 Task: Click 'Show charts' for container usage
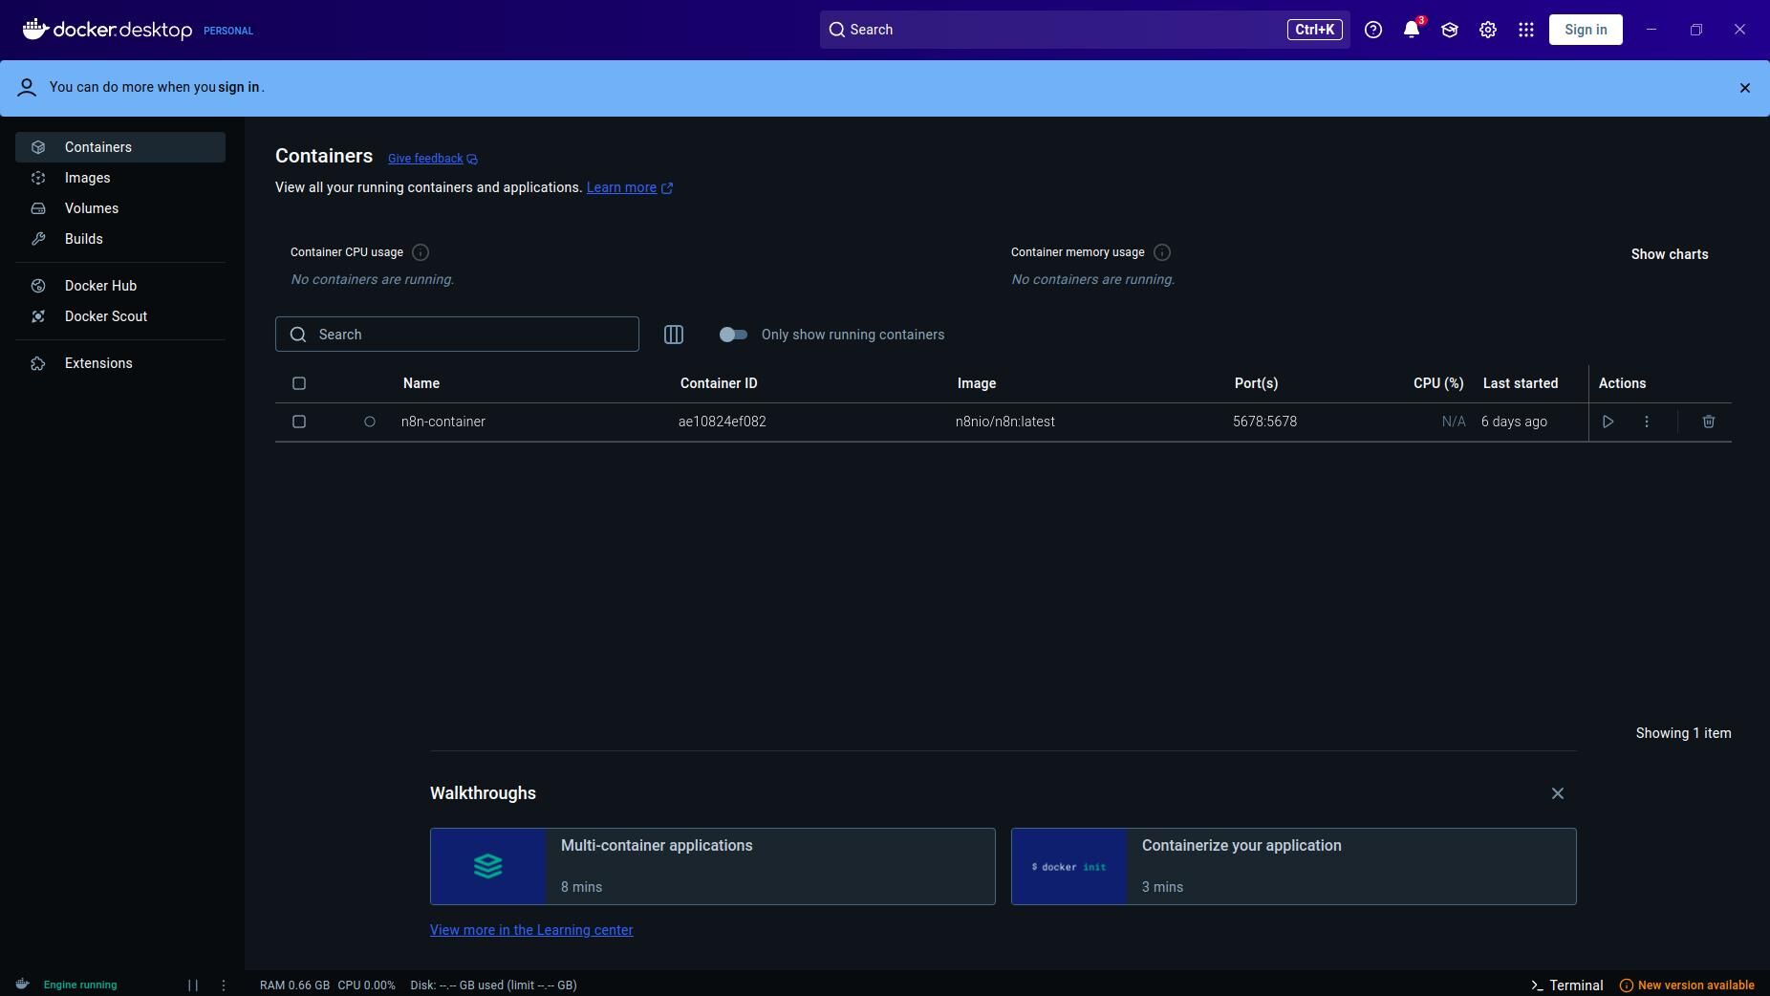point(1669,254)
